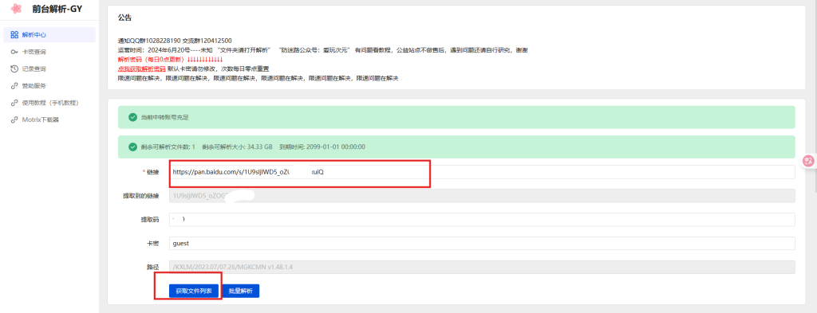The image size is (817, 313).
Task: Click the link icon beside 赞助服务
Action: [x=14, y=86]
